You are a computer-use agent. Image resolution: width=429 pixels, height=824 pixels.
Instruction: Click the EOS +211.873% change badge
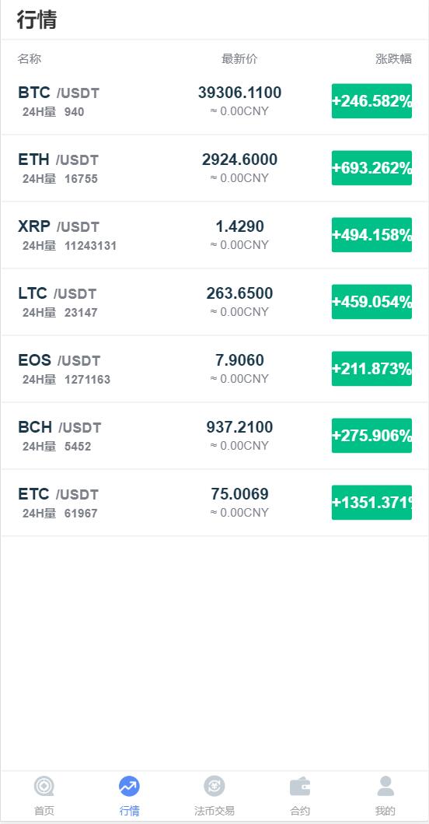[371, 368]
